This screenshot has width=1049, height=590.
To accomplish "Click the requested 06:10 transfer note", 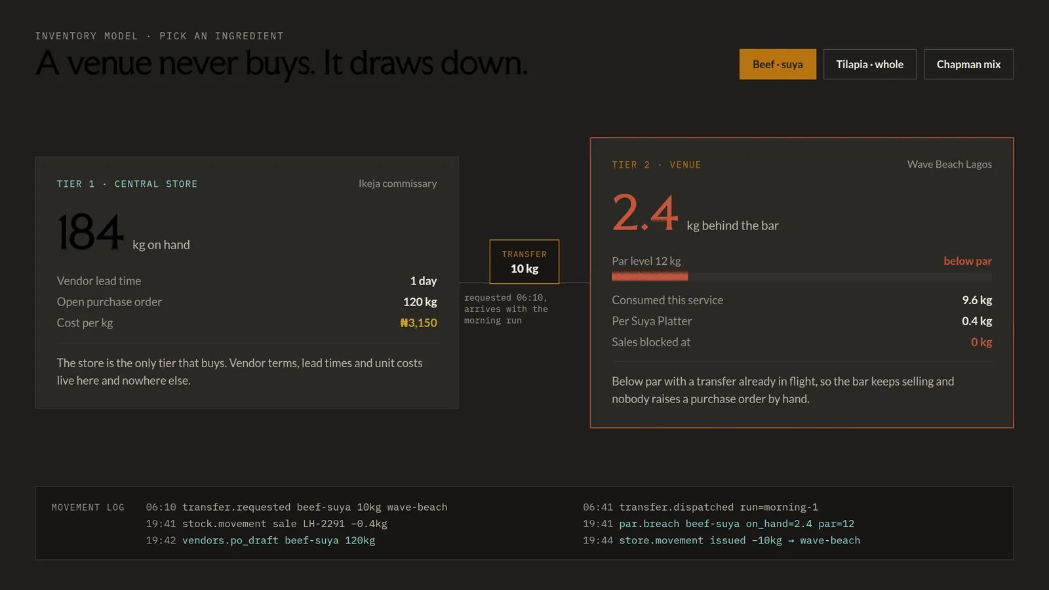I will point(506,309).
